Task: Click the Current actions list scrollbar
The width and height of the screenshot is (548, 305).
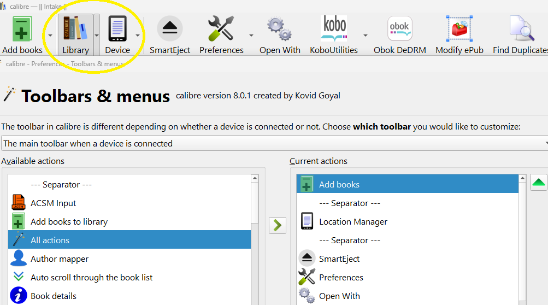Action: pyautogui.click(x=522, y=242)
